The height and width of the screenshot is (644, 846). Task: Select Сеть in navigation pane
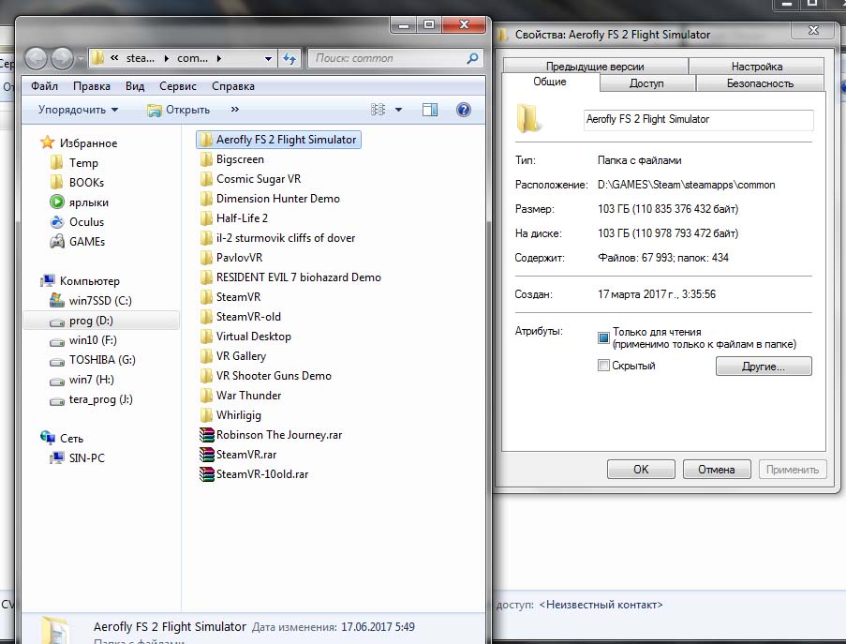click(62, 439)
